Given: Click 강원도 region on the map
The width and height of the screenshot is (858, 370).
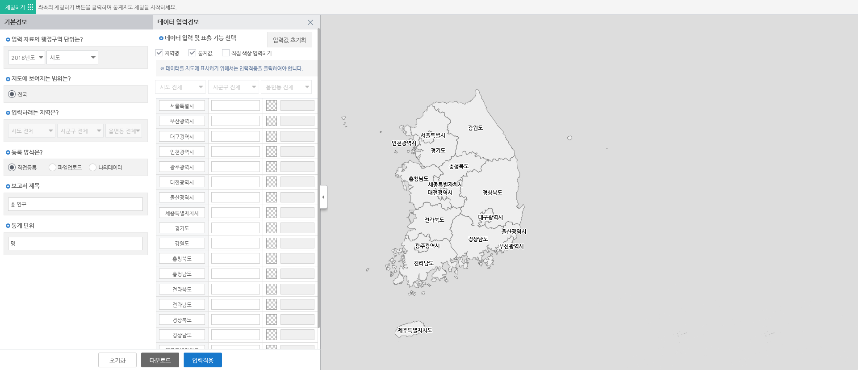Looking at the screenshot, I should (x=475, y=128).
